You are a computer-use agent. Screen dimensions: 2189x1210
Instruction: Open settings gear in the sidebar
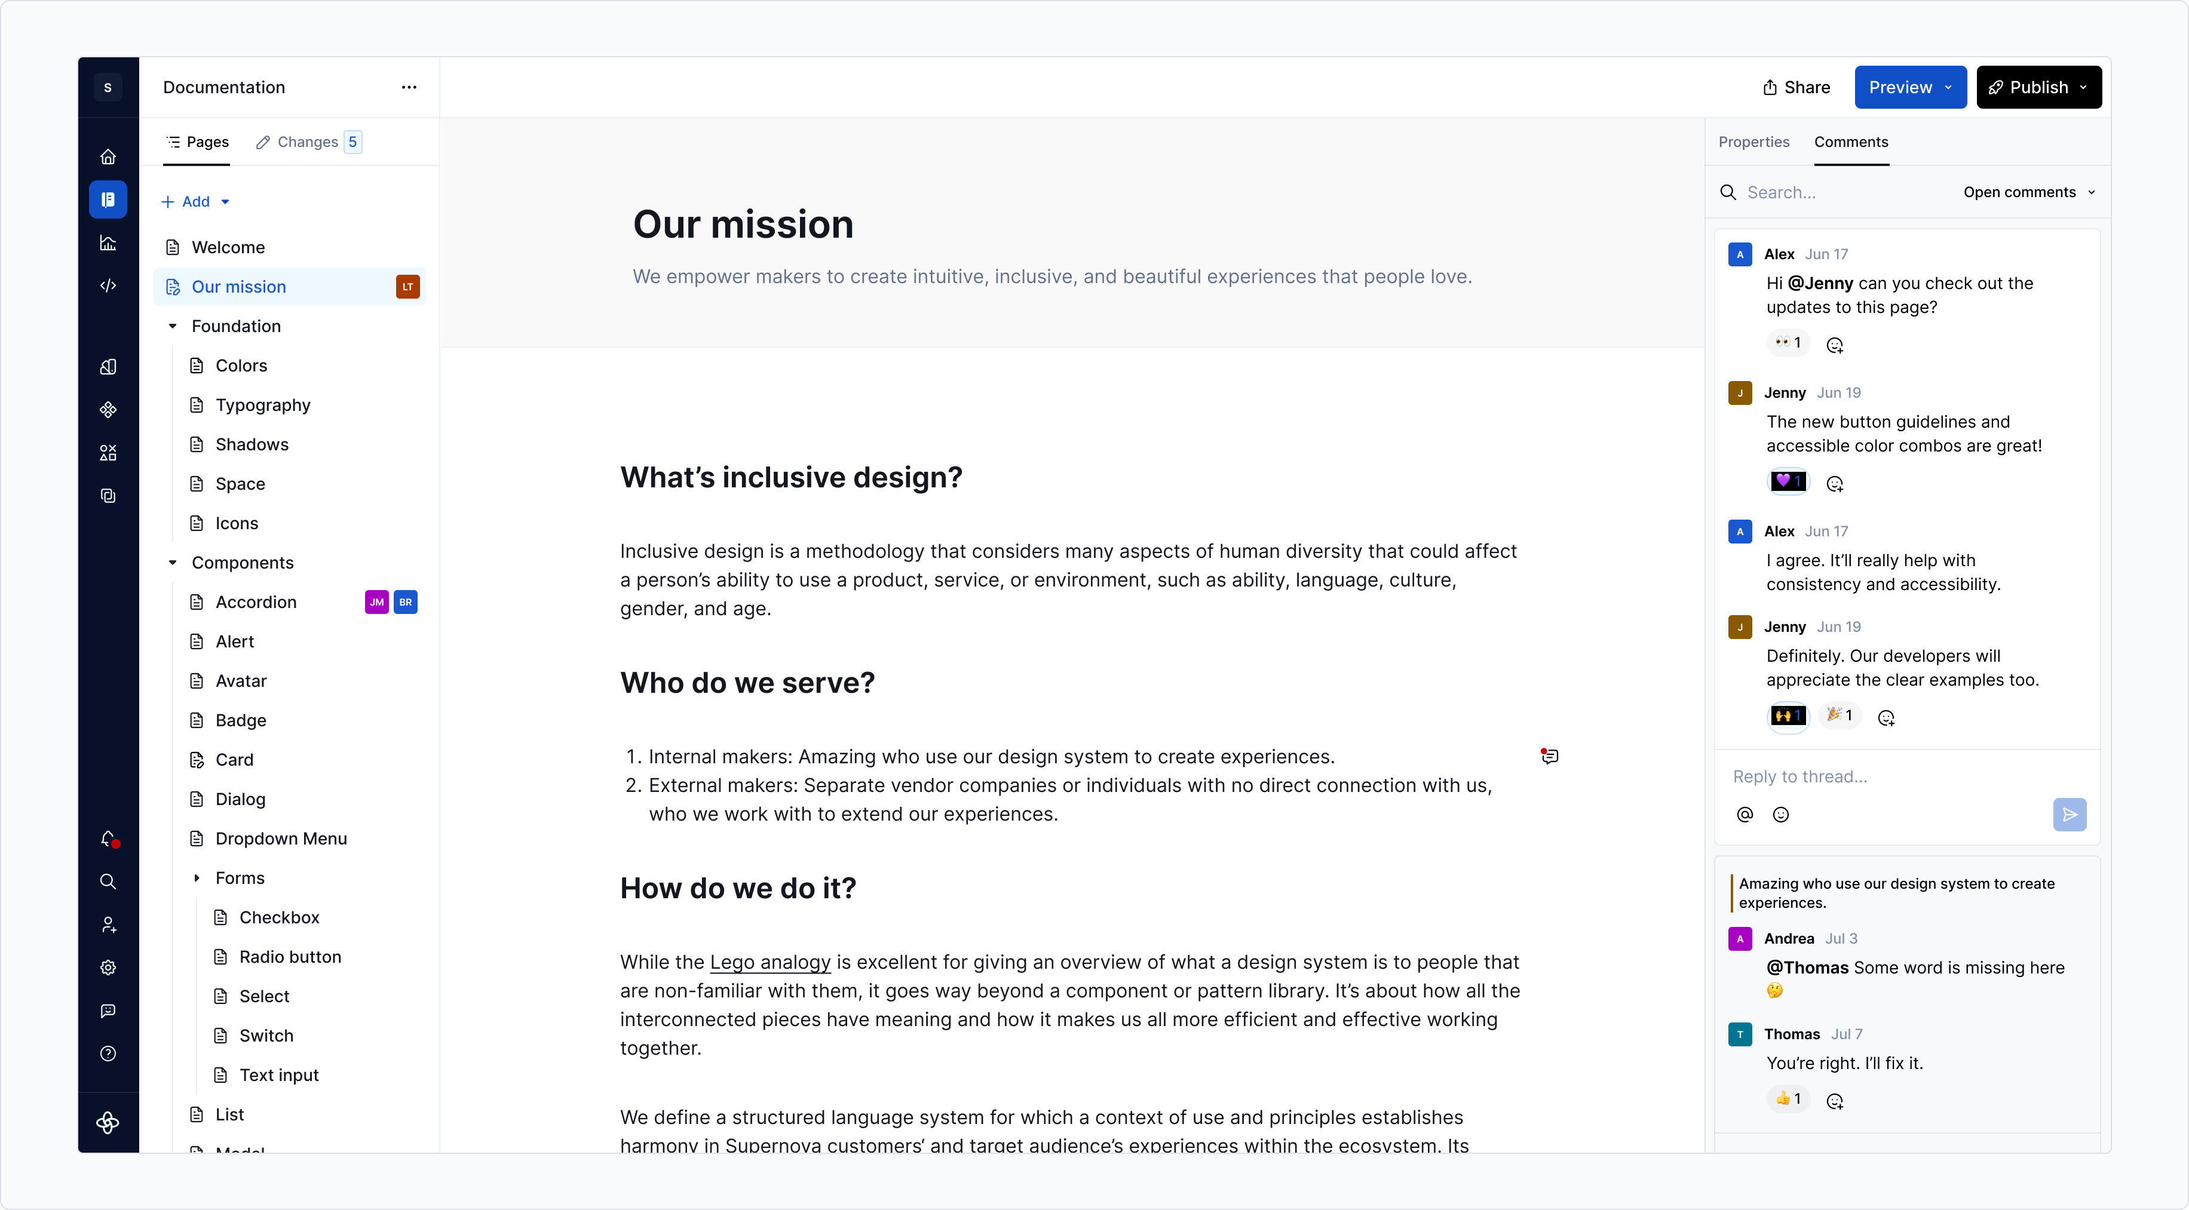(108, 967)
